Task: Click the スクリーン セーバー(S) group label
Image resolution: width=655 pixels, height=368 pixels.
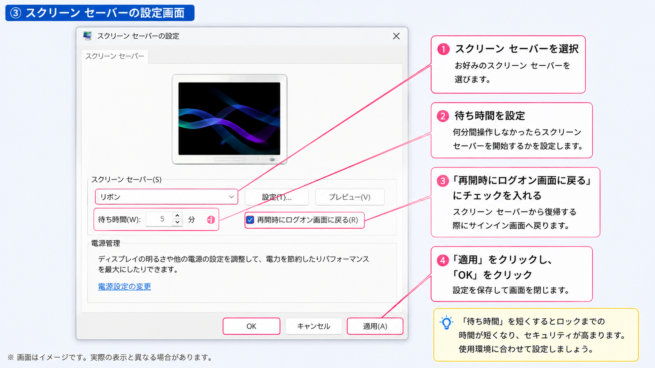Action: coord(126,180)
